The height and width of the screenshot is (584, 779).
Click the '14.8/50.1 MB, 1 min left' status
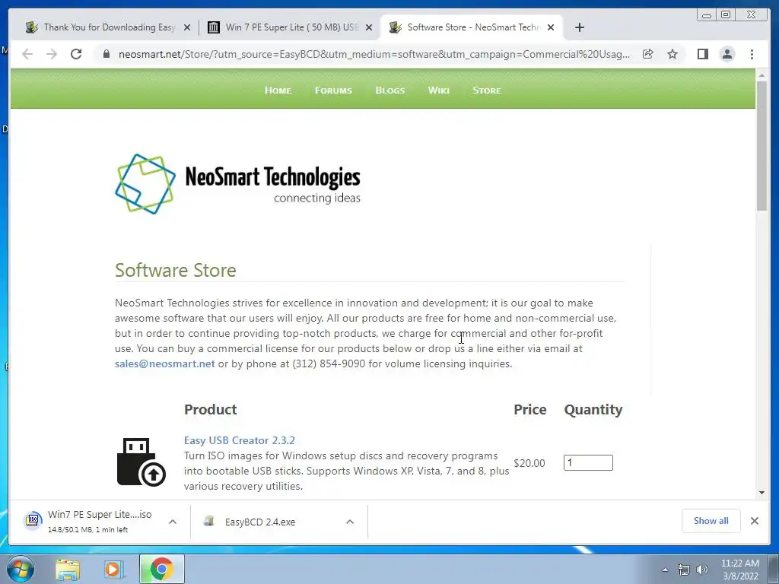(x=88, y=530)
